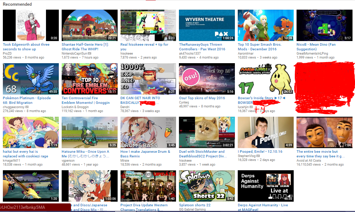Visit the NintendoCapriSun channel
This screenshot has width=355, height=212.
click(74, 54)
